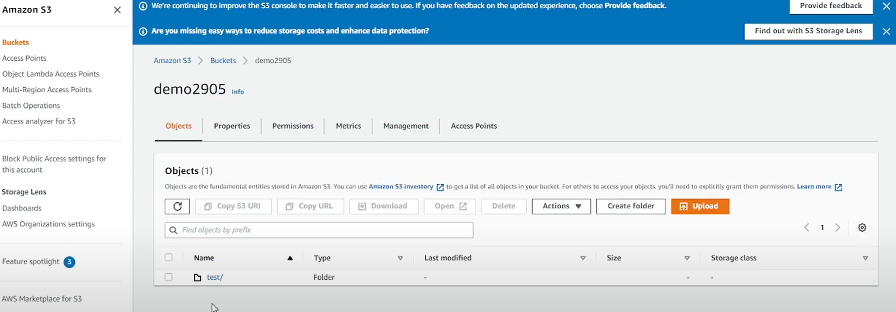Image resolution: width=896 pixels, height=312 pixels.
Task: Click the page number 1
Action: (x=822, y=228)
